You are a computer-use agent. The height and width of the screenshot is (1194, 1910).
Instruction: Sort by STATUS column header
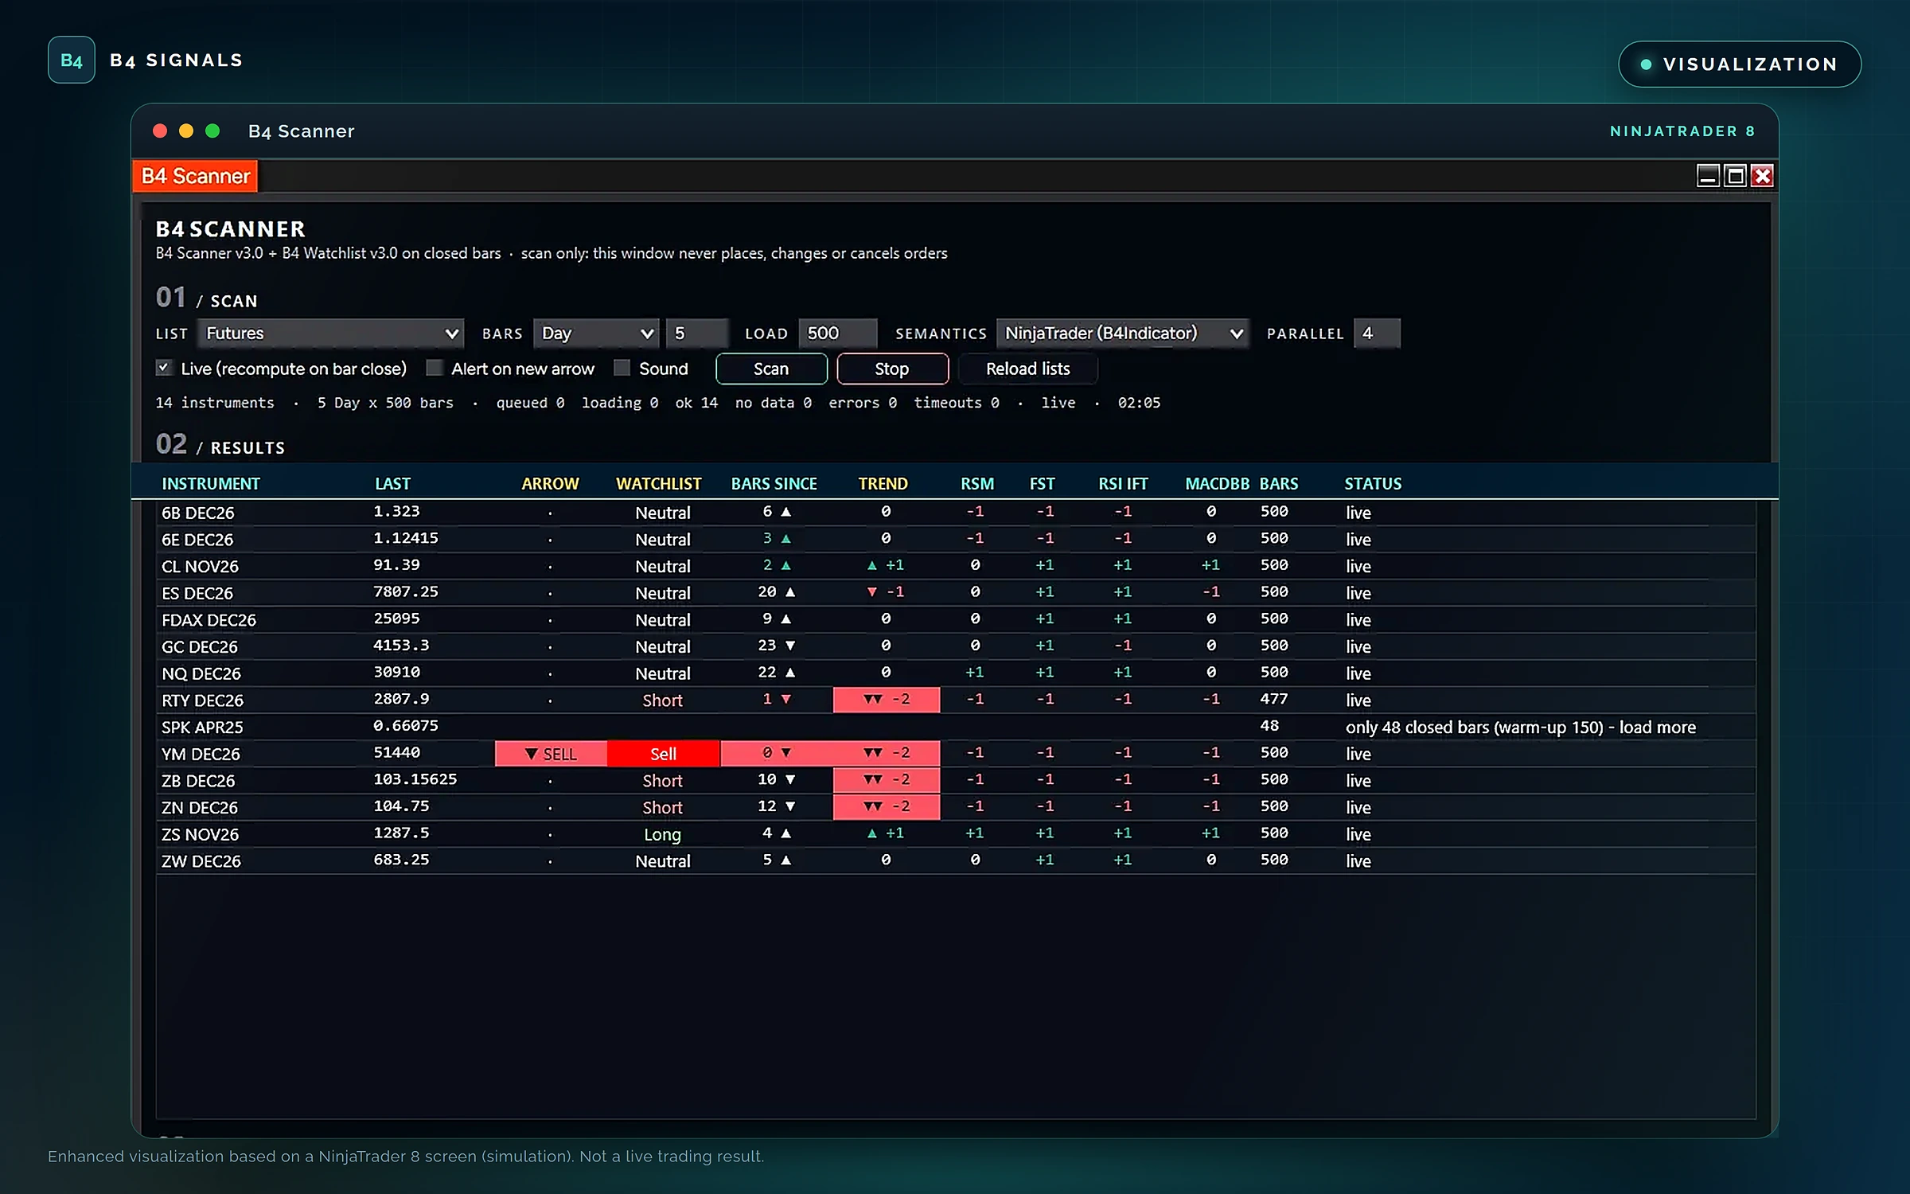coord(1373,484)
